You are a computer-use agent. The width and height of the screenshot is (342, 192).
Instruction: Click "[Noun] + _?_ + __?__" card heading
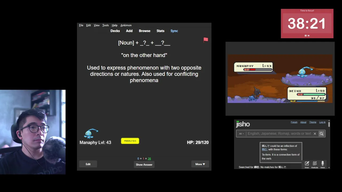tap(144, 43)
